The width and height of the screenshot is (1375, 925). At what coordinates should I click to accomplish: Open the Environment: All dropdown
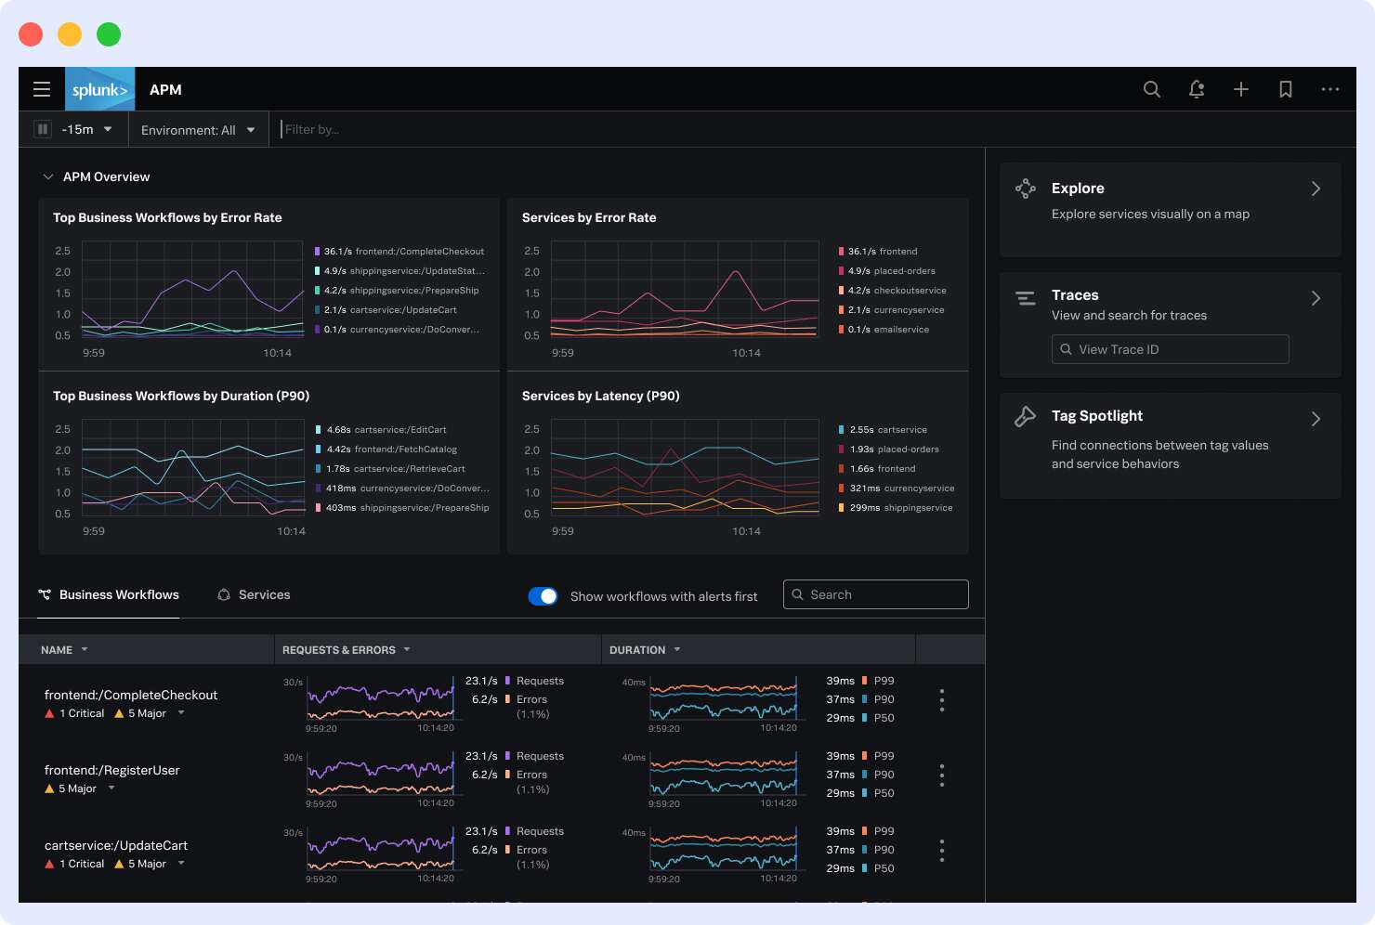[198, 129]
